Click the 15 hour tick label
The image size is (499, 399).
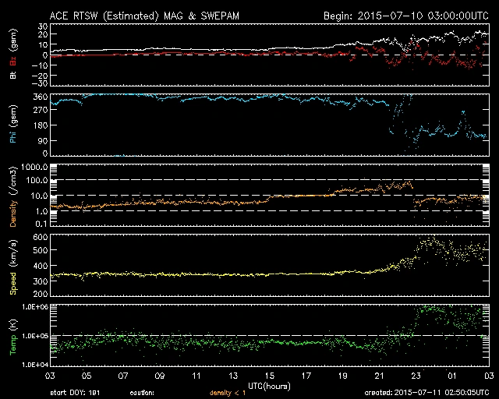[270, 376]
